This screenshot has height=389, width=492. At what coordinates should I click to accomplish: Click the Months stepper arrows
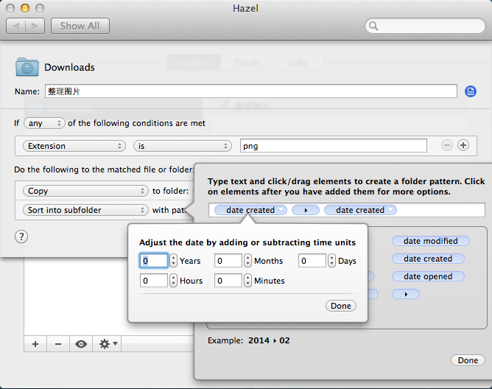click(x=248, y=261)
